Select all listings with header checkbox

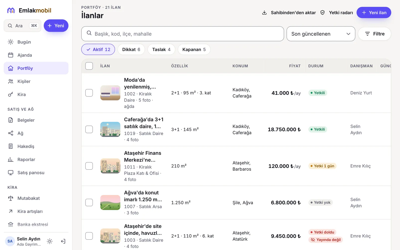coord(89,66)
